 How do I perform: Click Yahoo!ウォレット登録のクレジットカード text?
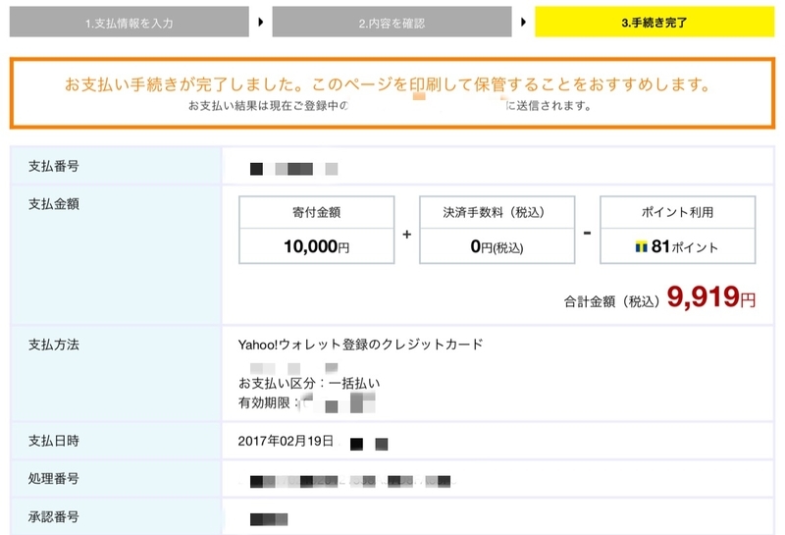coord(360,345)
